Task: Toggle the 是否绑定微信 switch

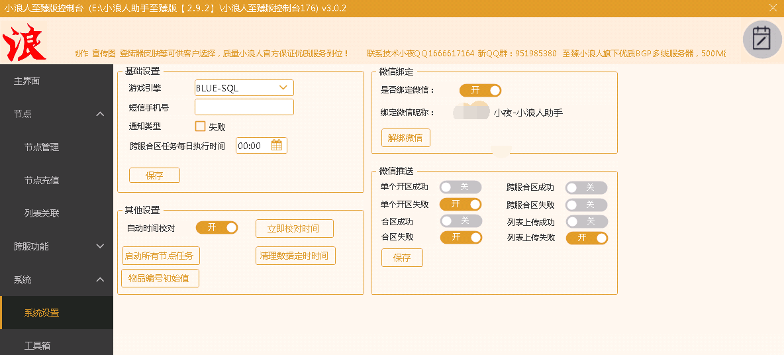Action: tap(480, 90)
